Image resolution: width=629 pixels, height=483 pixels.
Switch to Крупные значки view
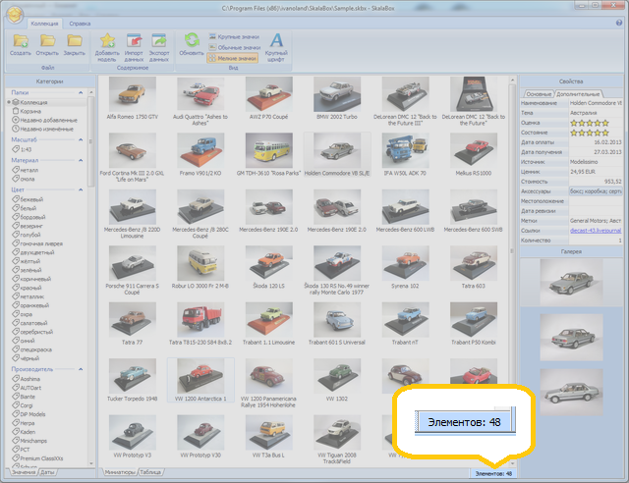[234, 36]
